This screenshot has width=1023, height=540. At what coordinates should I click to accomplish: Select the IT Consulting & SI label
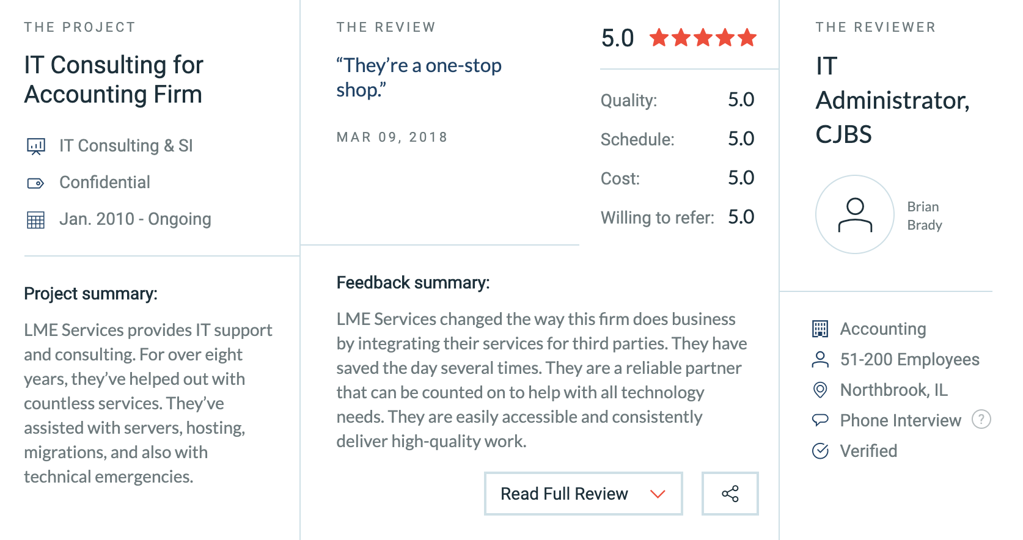[126, 146]
